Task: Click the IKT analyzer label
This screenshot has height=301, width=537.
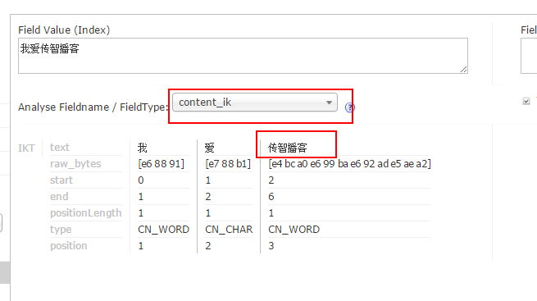Action: pos(26,148)
